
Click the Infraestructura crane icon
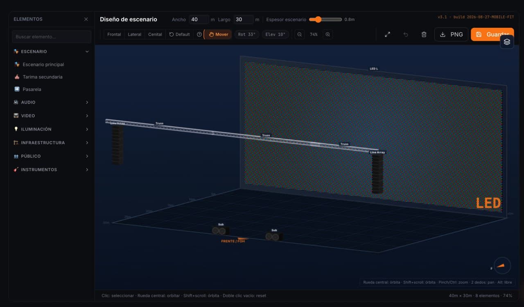(x=16, y=143)
